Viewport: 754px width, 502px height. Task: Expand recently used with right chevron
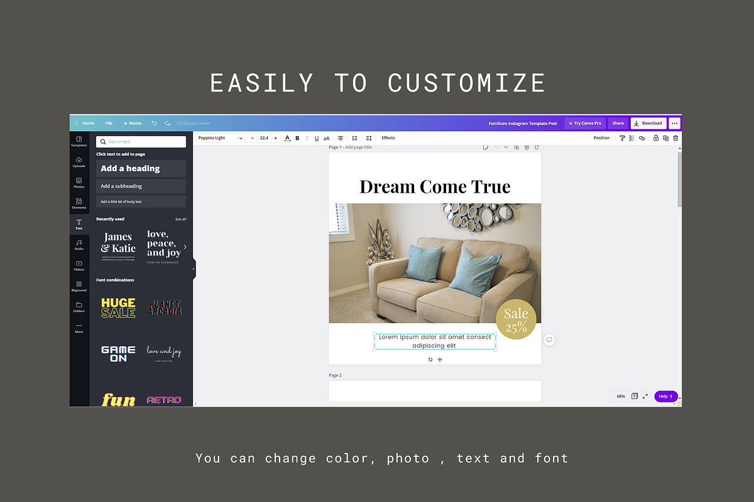(x=185, y=247)
